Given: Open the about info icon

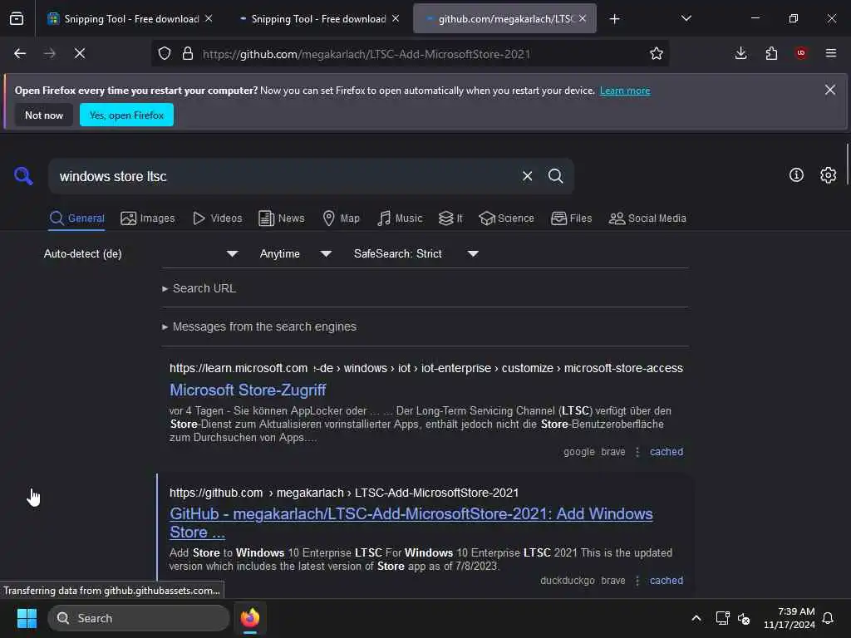Looking at the screenshot, I should (x=796, y=174).
